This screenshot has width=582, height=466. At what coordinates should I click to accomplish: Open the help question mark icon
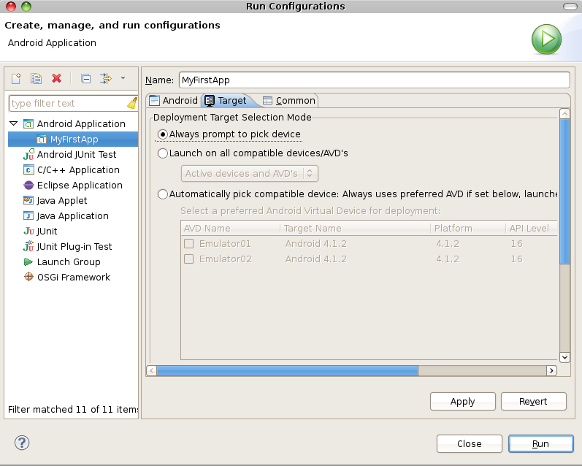pyautogui.click(x=22, y=443)
